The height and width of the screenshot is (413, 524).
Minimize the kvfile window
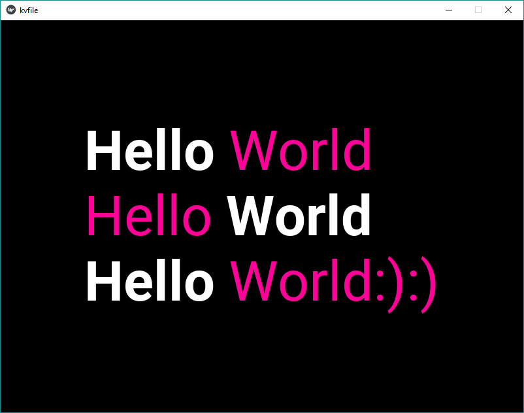point(449,10)
